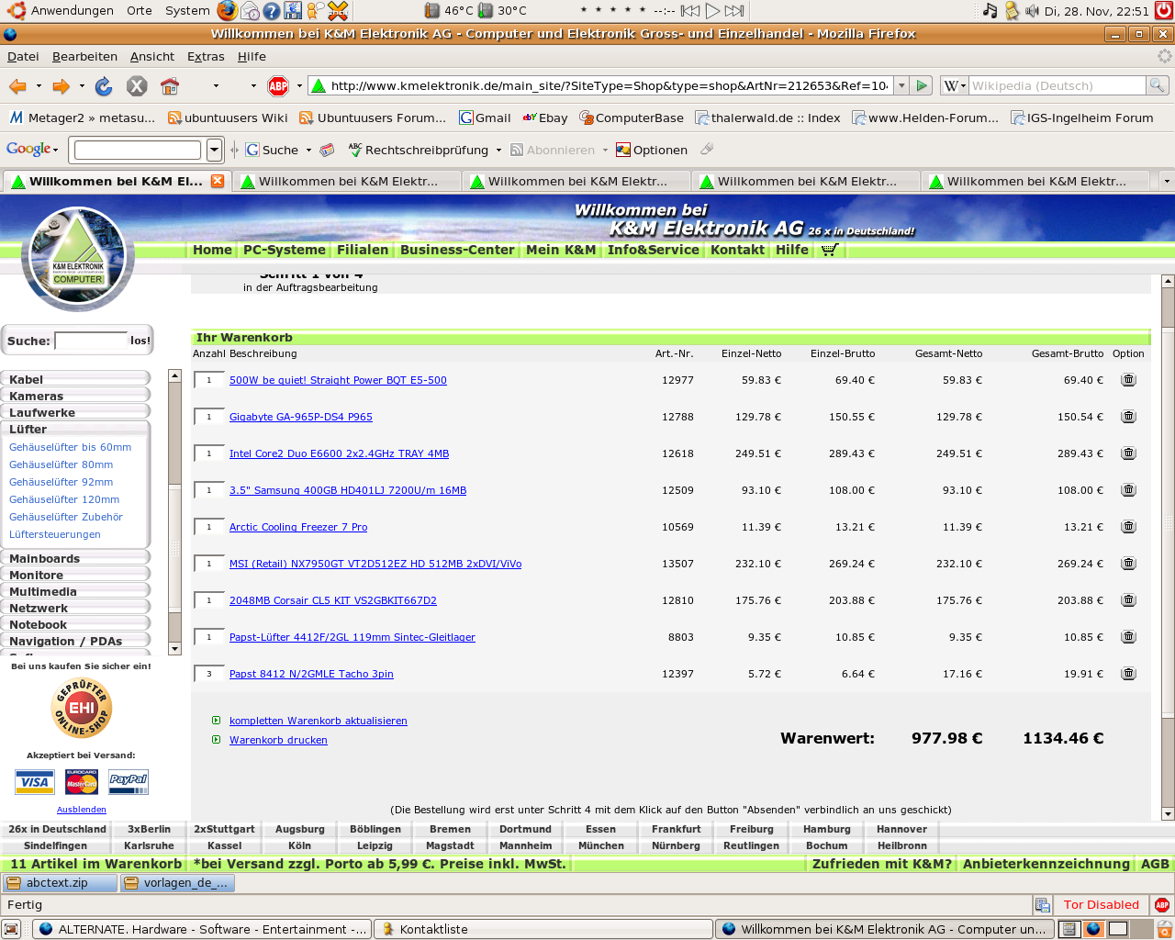Reload the current page
Viewport: 1175px width, 940px height.
click(x=104, y=86)
